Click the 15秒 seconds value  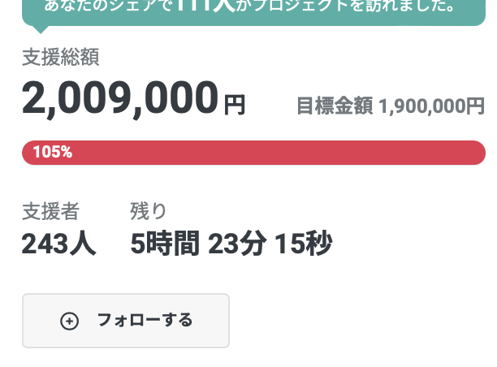[x=302, y=243]
